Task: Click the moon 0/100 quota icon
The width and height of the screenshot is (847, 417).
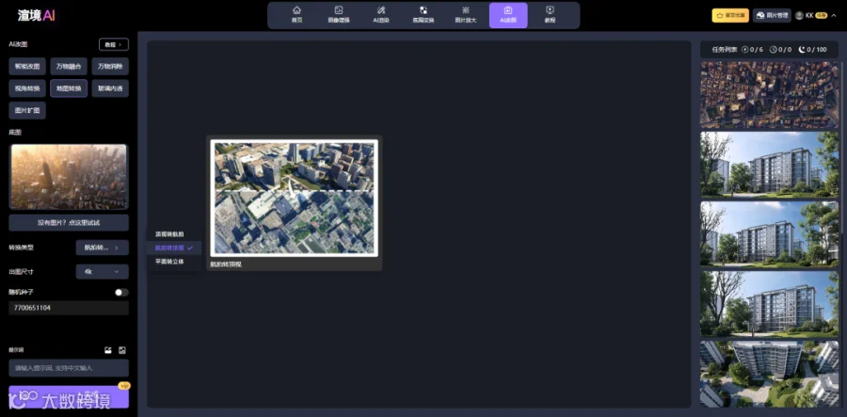Action: click(x=802, y=49)
